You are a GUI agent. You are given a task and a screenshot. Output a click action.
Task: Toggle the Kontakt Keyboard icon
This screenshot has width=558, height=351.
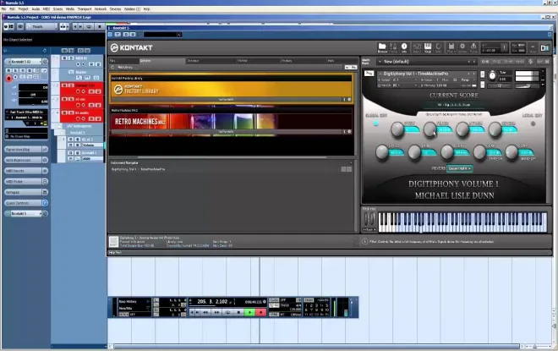pyautogui.click(x=428, y=47)
